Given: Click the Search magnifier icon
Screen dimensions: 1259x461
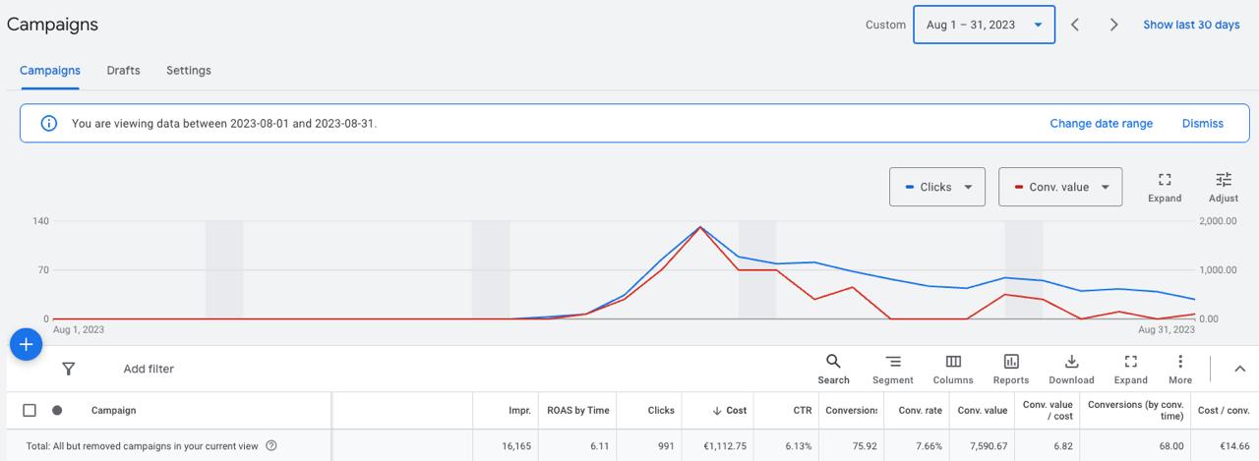Looking at the screenshot, I should pyautogui.click(x=833, y=362).
